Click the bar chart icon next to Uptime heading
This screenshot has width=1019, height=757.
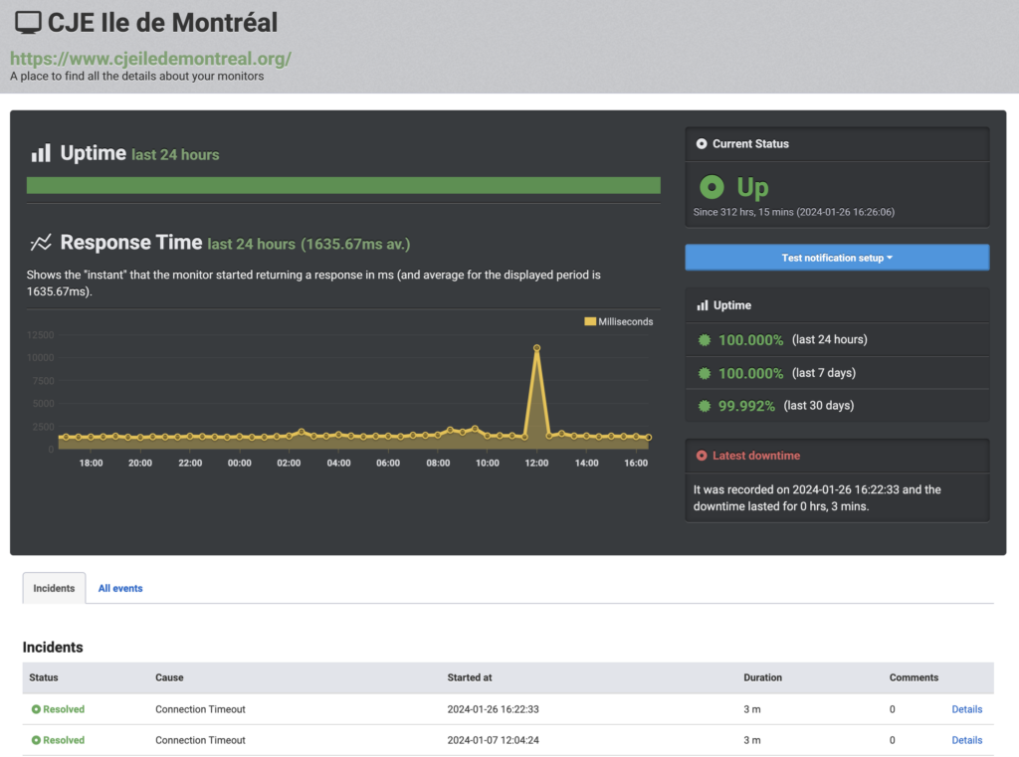point(41,153)
